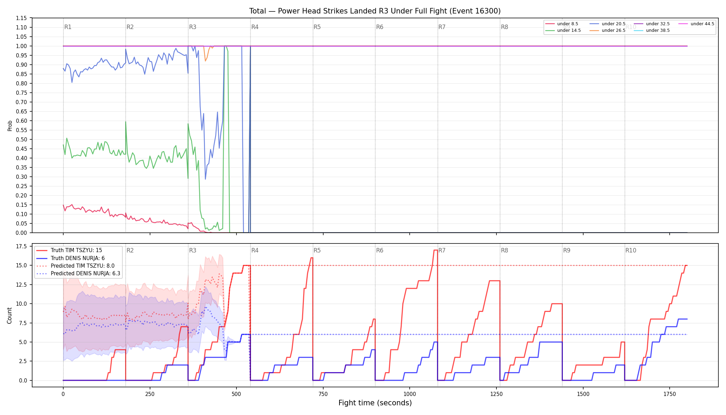This screenshot has width=726, height=415.
Task: Click 'Predicted TIM TSZYU: 8.0' legend entry
Action: [75, 266]
